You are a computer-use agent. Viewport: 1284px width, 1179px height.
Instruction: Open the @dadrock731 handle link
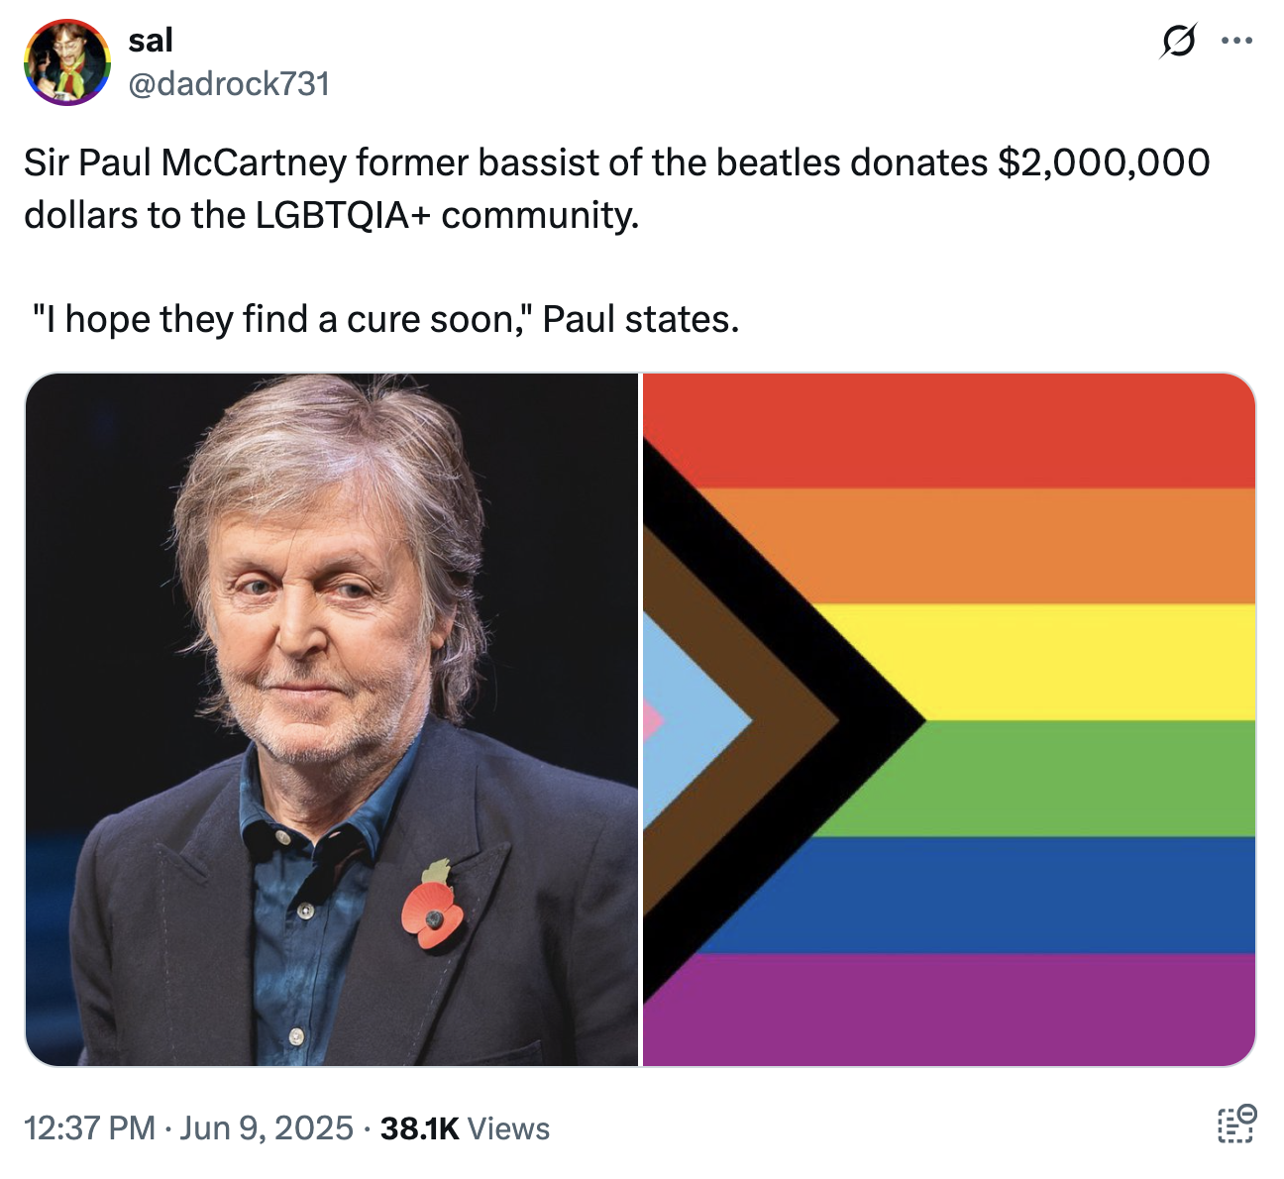(x=229, y=84)
